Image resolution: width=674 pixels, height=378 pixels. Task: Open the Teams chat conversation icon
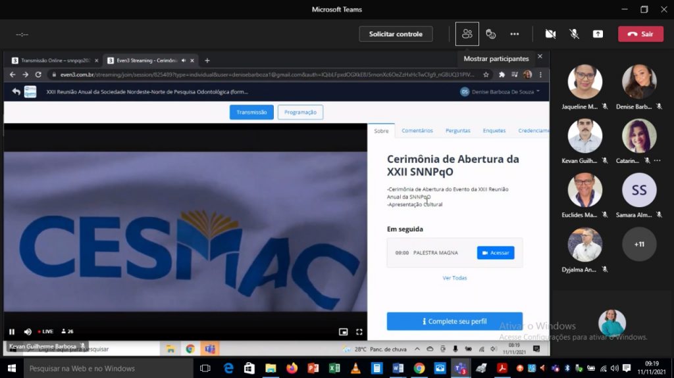tap(490, 34)
